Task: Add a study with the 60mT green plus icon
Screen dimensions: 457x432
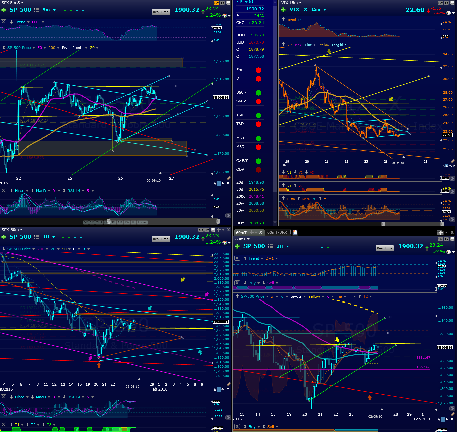Action: [x=237, y=246]
